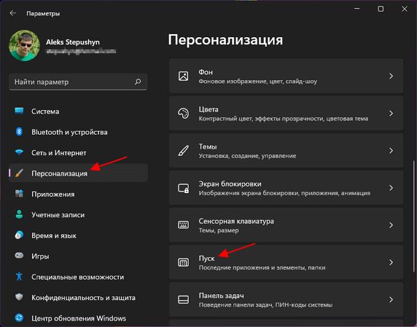The width and height of the screenshot is (417, 327).
Task: Click the lock screen icon
Action: (x=183, y=188)
